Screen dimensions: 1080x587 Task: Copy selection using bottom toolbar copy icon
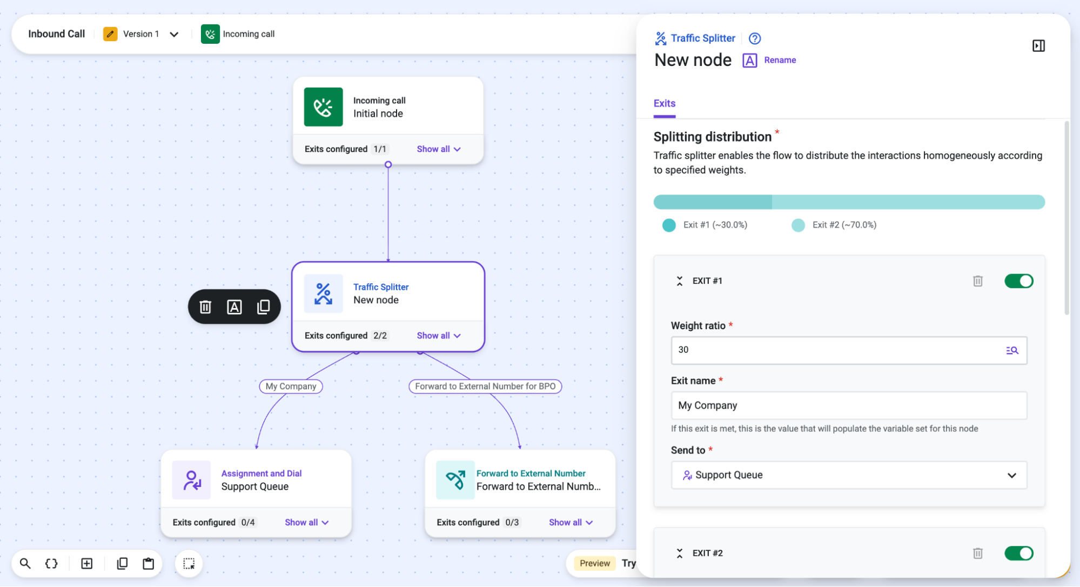122,563
